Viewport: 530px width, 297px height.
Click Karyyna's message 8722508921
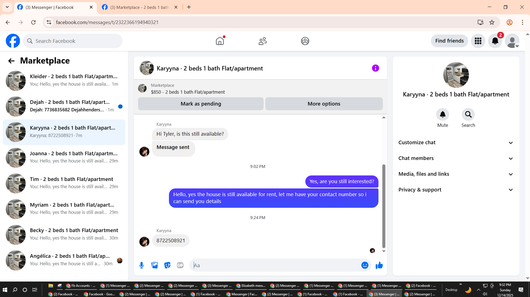171,241
